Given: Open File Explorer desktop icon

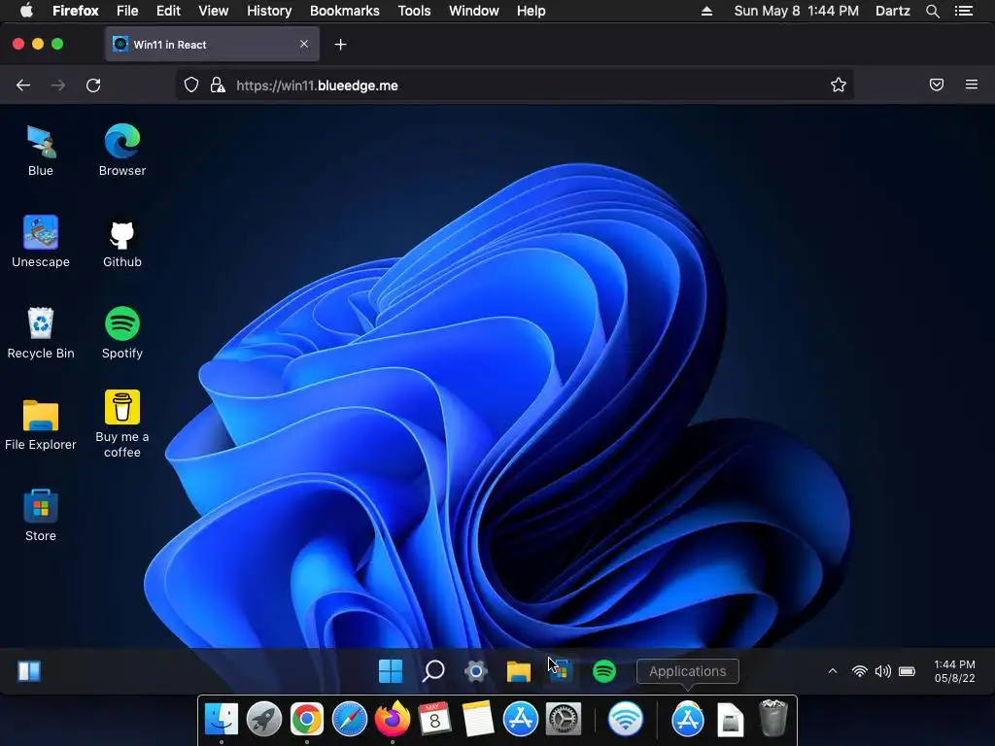Looking at the screenshot, I should pyautogui.click(x=41, y=424).
